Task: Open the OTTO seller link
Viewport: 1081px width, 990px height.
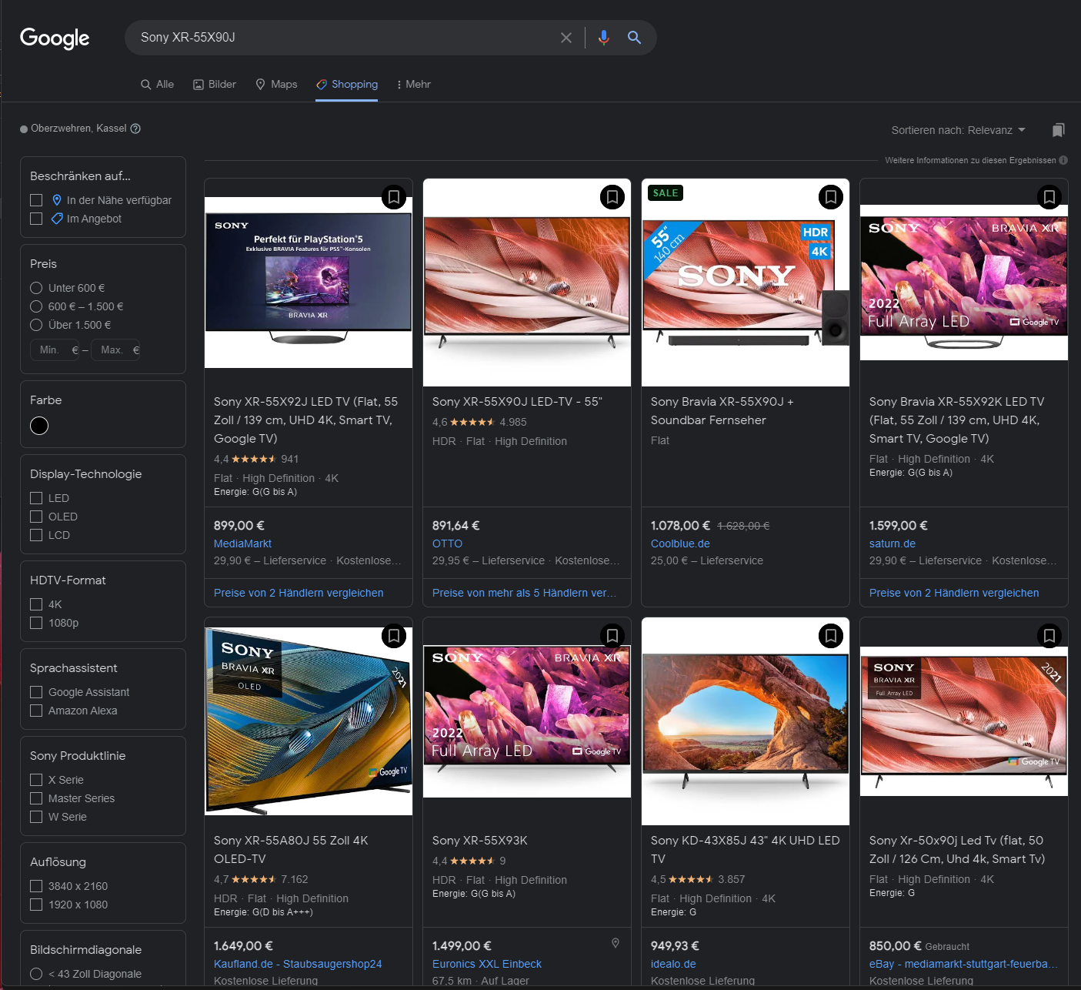Action: [x=447, y=543]
